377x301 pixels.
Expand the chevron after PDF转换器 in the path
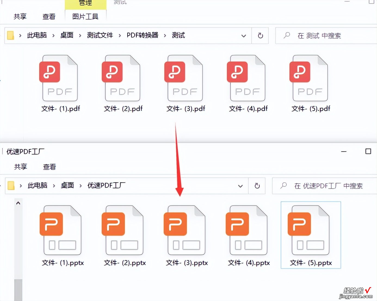[x=165, y=35]
